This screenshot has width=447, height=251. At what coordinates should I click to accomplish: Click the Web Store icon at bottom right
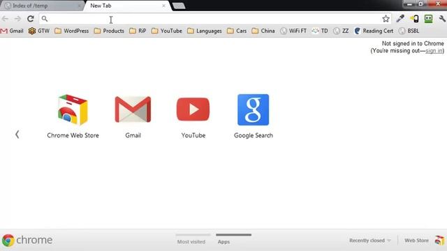pyautogui.click(x=439, y=241)
